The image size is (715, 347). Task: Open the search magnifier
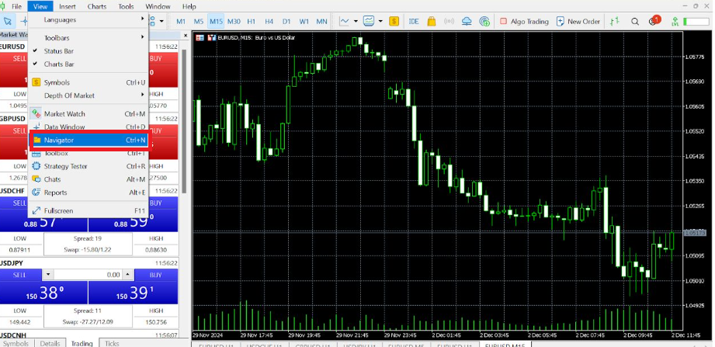(635, 21)
